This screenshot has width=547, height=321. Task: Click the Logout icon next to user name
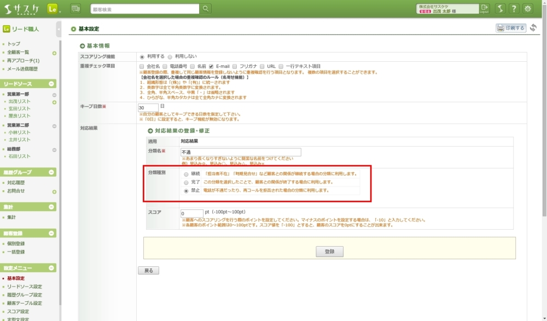coord(485,8)
